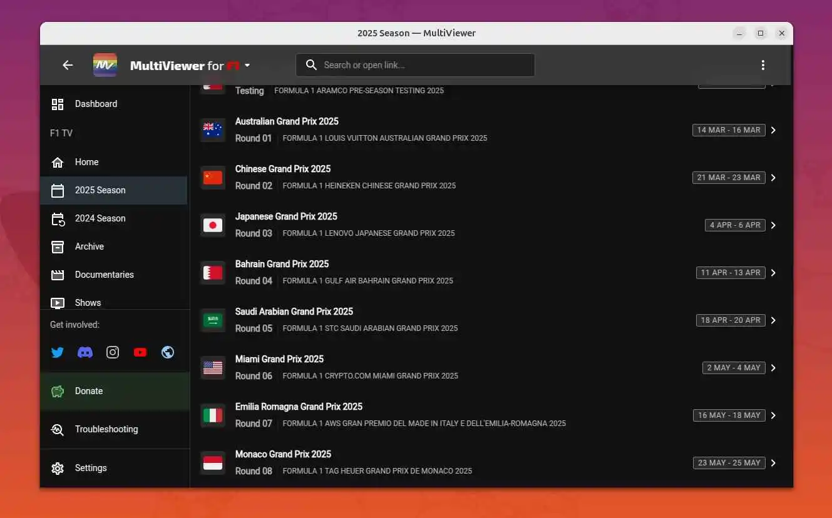Expand the Japanese Grand Prix chevron
Screen dimensions: 832x518
coord(774,225)
